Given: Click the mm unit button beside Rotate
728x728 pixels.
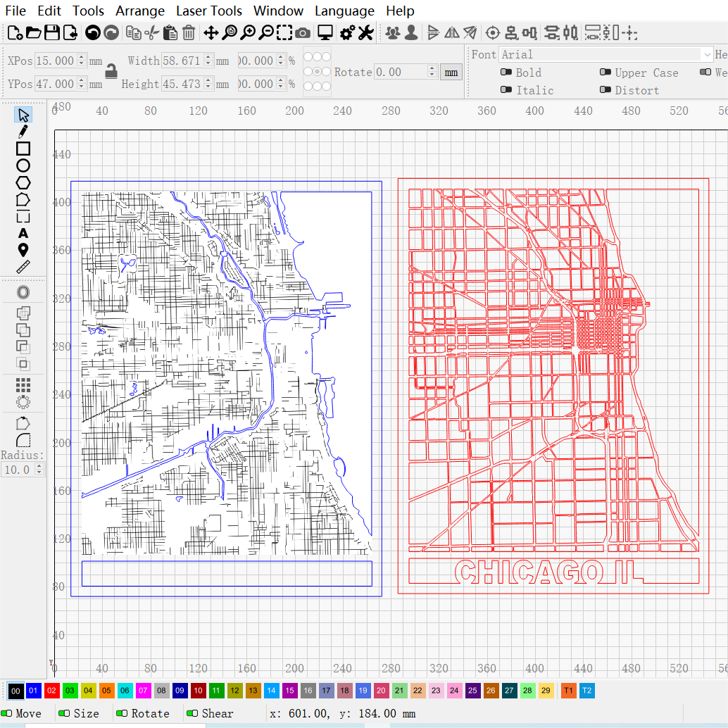Looking at the screenshot, I should pos(451,72).
